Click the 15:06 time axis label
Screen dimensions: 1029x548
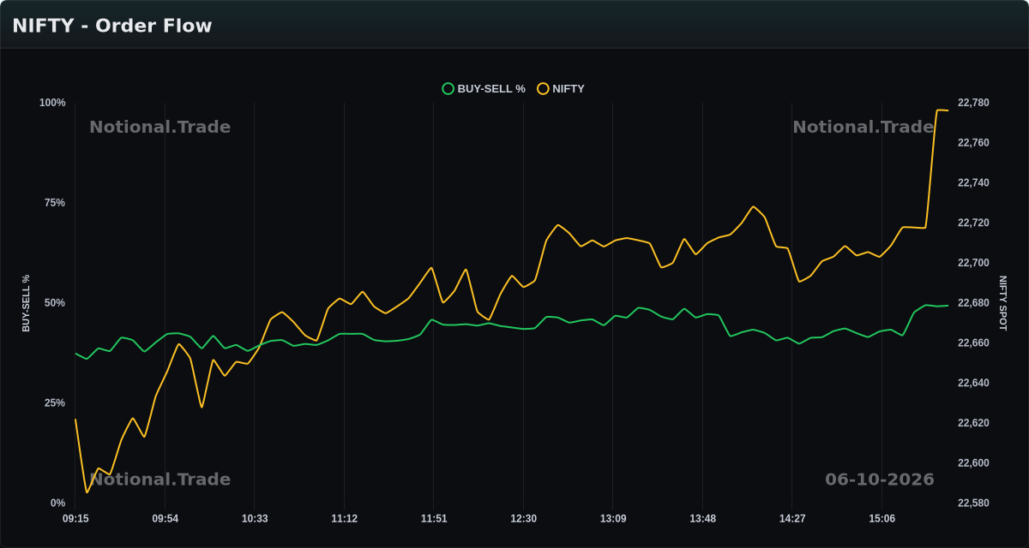(x=882, y=519)
